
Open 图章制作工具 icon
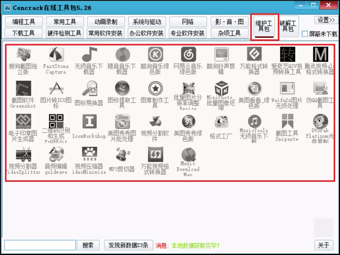tap(155, 88)
